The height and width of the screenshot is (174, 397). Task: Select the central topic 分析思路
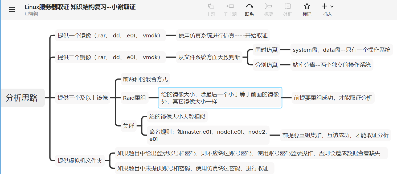click(22, 98)
